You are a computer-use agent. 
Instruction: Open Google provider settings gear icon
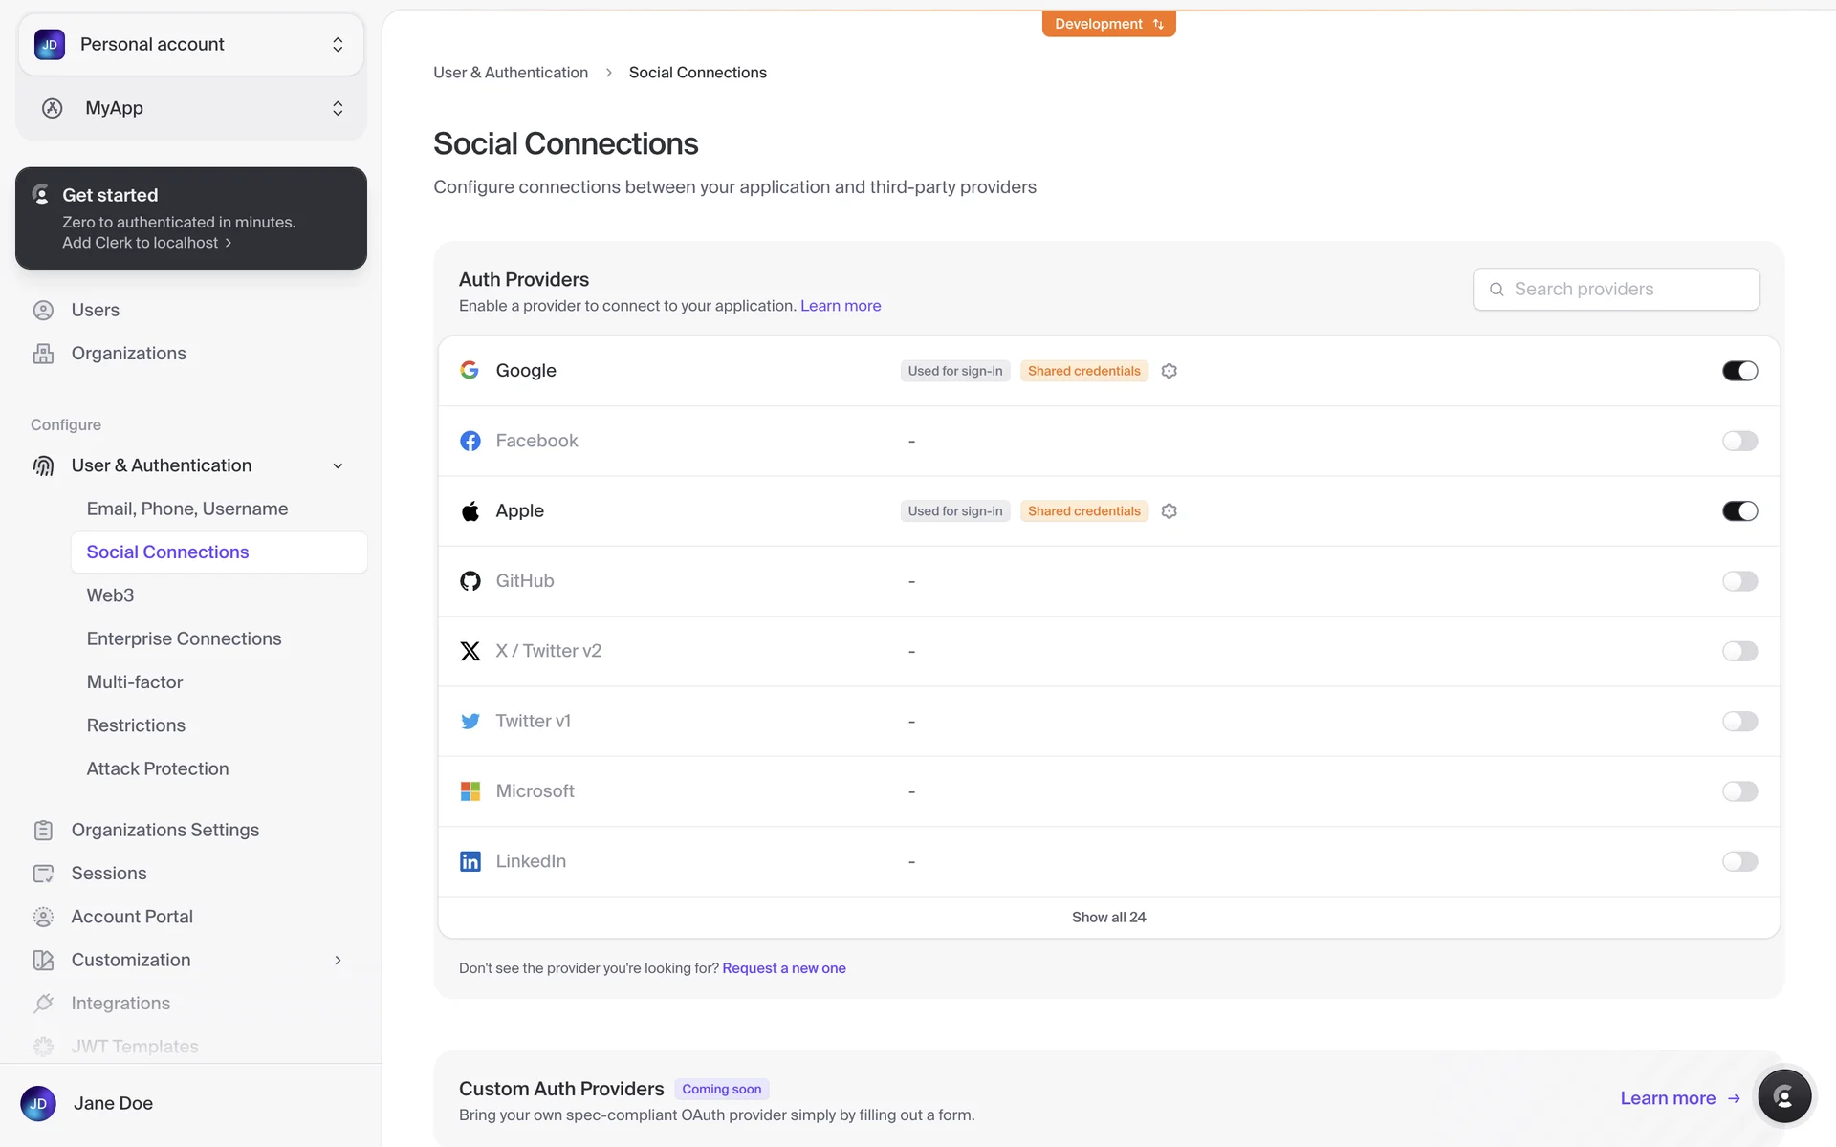1169,371
